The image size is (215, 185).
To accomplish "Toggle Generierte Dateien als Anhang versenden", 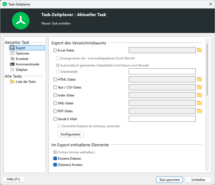I will (x=59, y=126).
